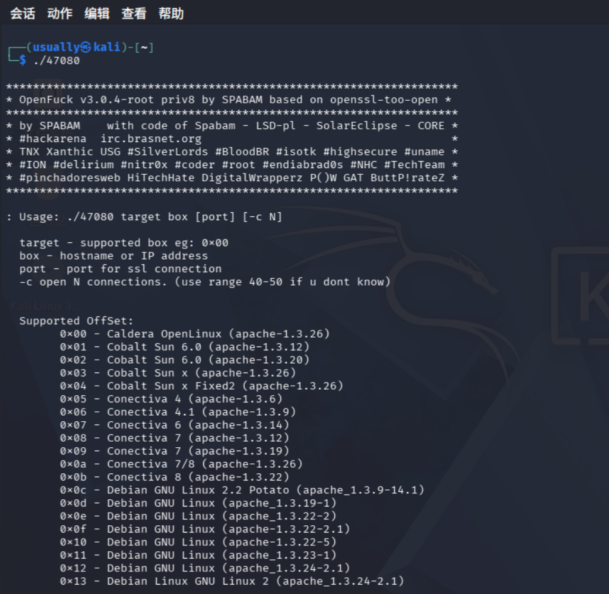The width and height of the screenshot is (609, 594).
Task: Open the 动作 menu
Action: pos(60,13)
